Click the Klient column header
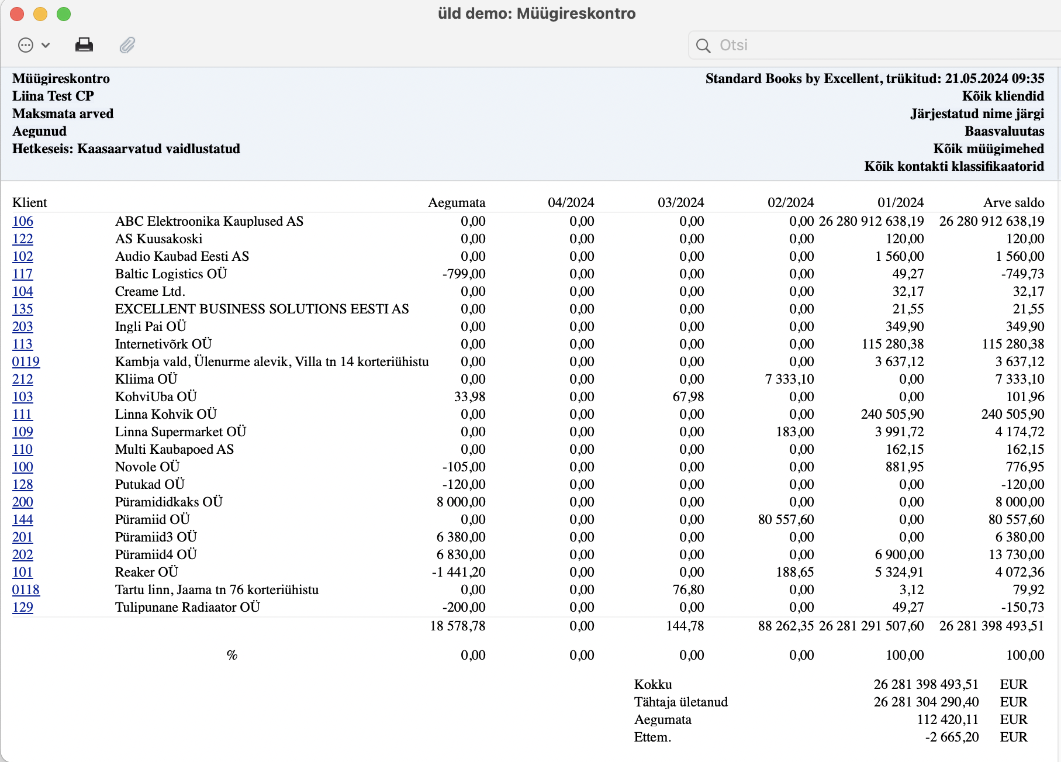 coord(30,202)
